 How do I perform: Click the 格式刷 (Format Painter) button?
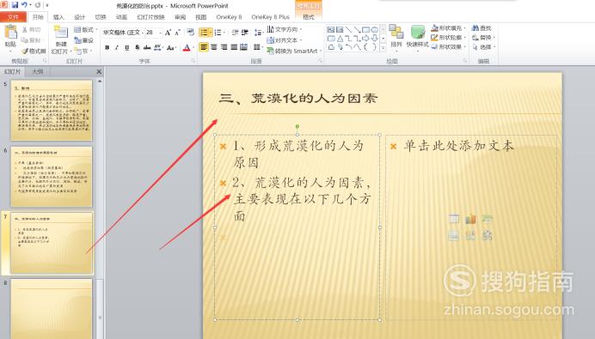tap(34, 51)
